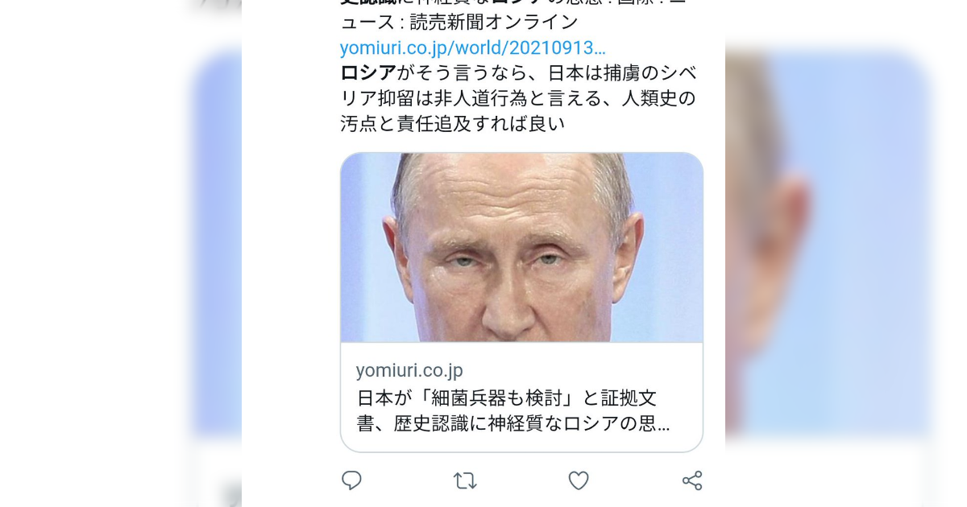967x507 pixels.
Task: Like the tweet with the heart icon
Action: pyautogui.click(x=579, y=480)
